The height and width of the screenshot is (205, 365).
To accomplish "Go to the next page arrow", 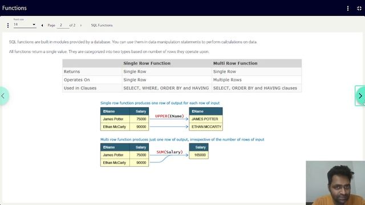I will coord(81,25).
